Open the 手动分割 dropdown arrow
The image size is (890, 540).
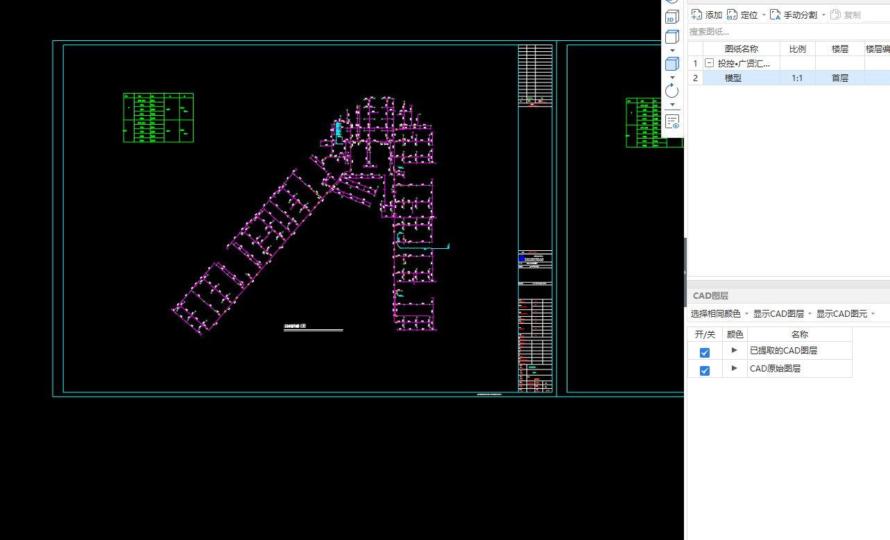pos(823,15)
